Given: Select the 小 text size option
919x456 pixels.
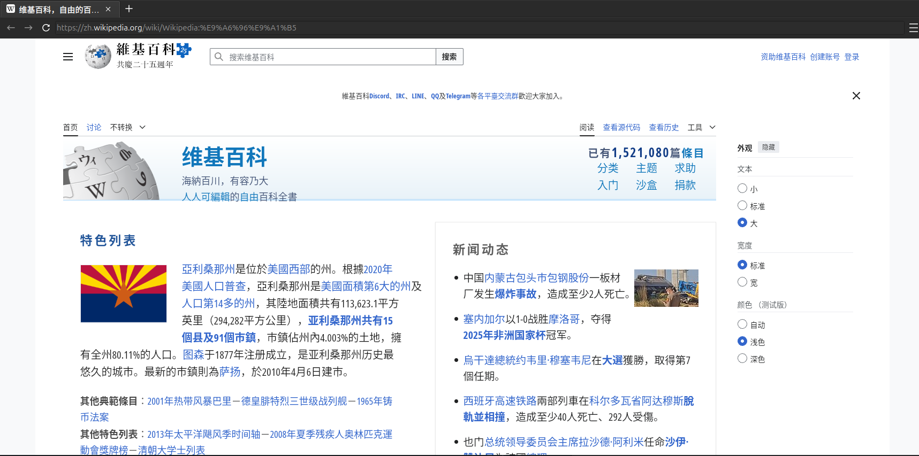Looking at the screenshot, I should click(742, 188).
